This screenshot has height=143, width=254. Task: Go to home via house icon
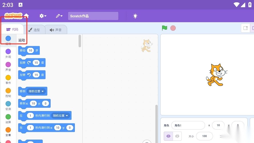[x=26, y=16]
